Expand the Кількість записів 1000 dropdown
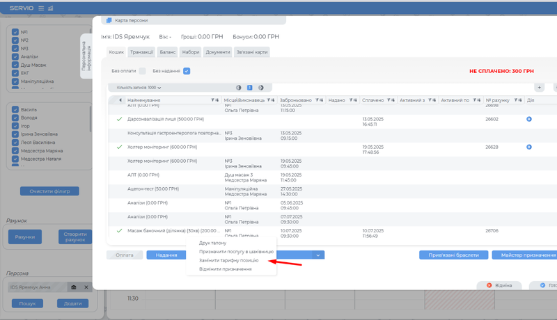557x320 pixels. 139,88
